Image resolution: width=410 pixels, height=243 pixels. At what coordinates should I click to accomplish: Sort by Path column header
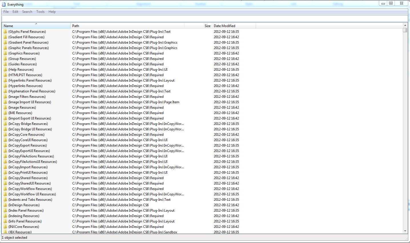click(x=127, y=26)
